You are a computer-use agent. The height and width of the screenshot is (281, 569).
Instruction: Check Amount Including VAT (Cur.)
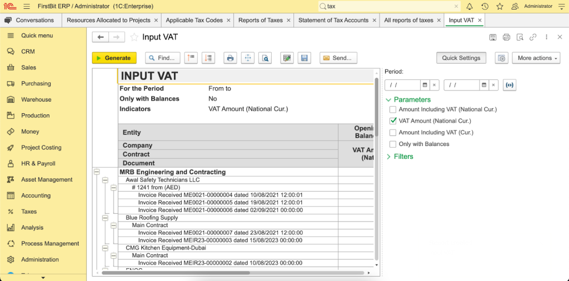pyautogui.click(x=393, y=132)
